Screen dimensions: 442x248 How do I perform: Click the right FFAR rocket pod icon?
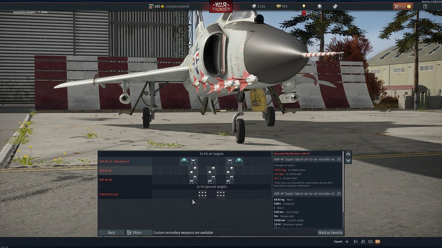(221, 194)
